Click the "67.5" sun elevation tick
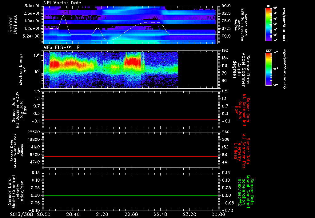 226,29
